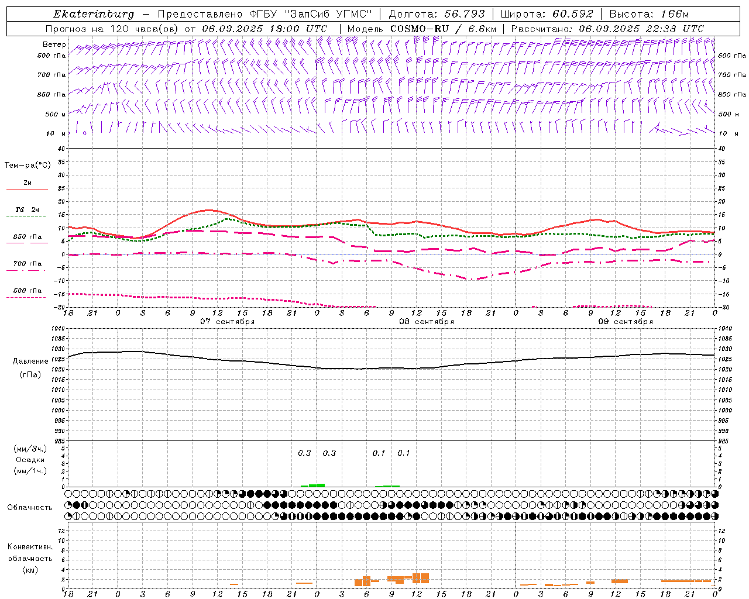
Task: Click the Ekaterinburg station title
Action: click(94, 14)
